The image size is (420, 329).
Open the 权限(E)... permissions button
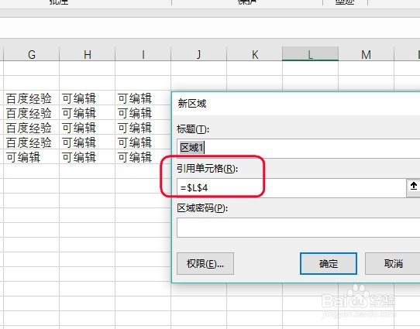(205, 264)
